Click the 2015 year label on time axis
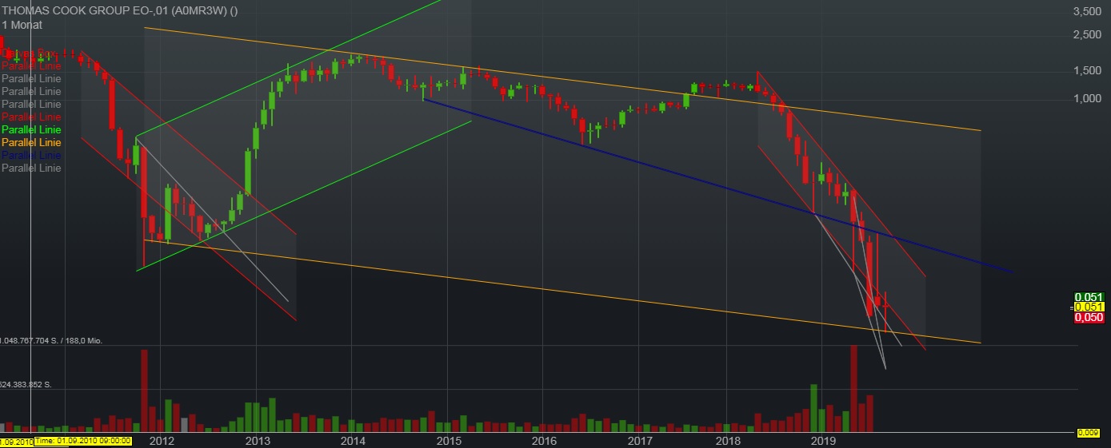Image resolution: width=1111 pixels, height=448 pixels. pos(449,441)
